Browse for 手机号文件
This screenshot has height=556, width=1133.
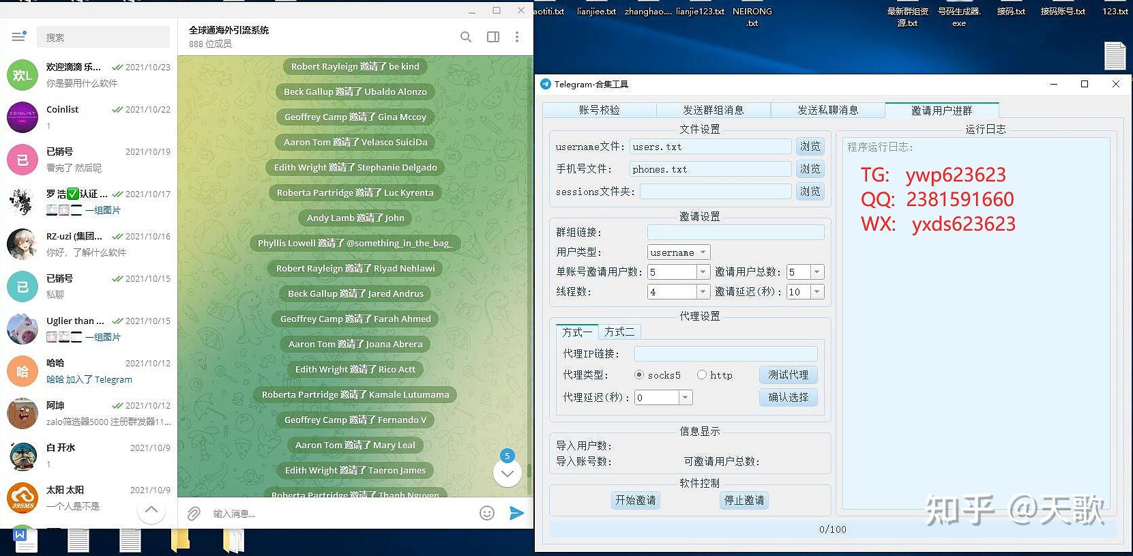click(810, 169)
